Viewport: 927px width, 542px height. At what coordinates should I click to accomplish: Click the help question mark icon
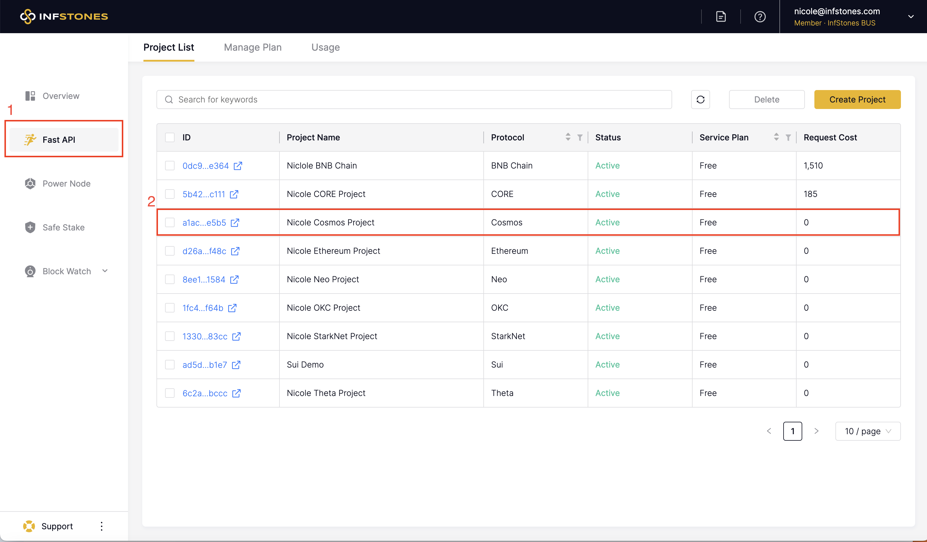(x=760, y=17)
